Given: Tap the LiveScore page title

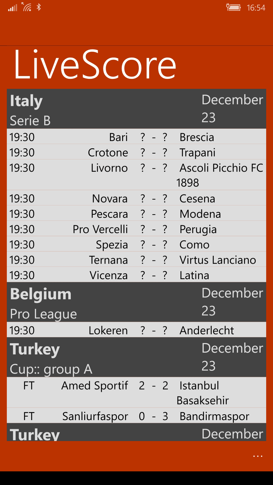Looking at the screenshot, I should [95, 65].
